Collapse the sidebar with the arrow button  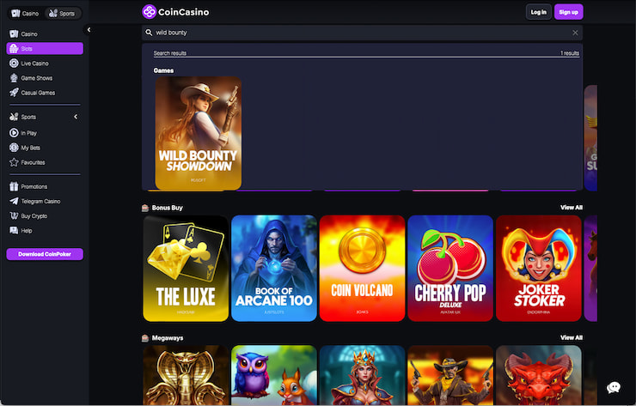pos(89,29)
